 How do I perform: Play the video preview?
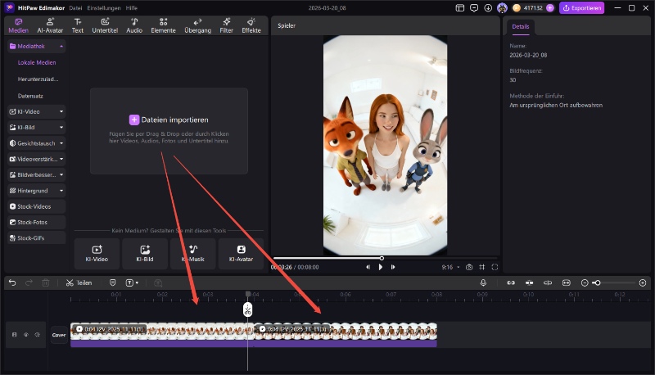tap(381, 267)
